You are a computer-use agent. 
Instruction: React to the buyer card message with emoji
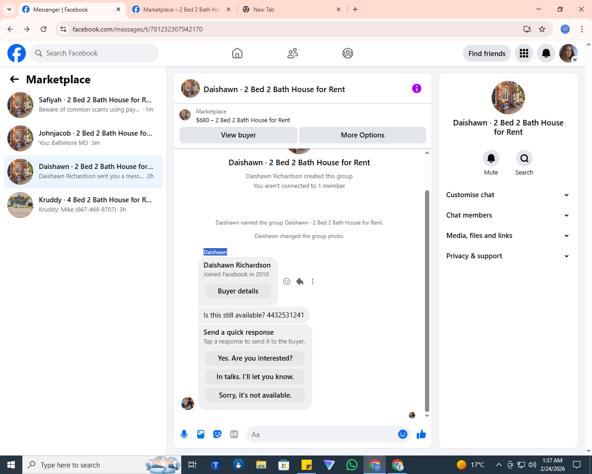pos(287,281)
